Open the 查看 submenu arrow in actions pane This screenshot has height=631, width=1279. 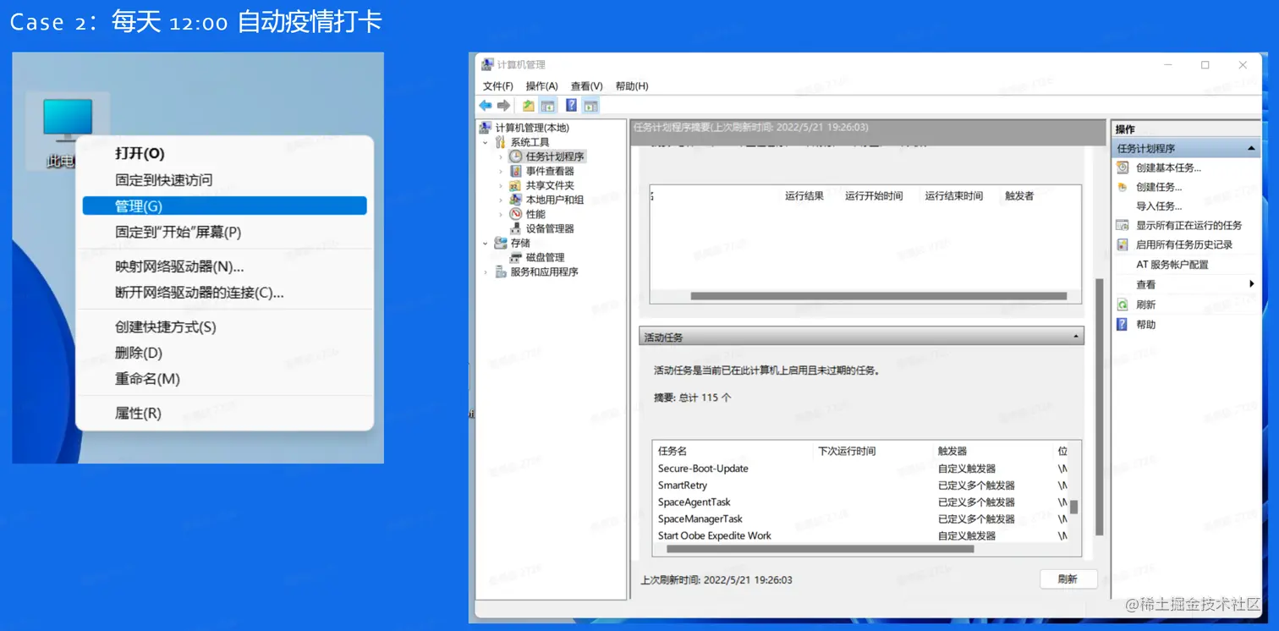(x=1252, y=283)
